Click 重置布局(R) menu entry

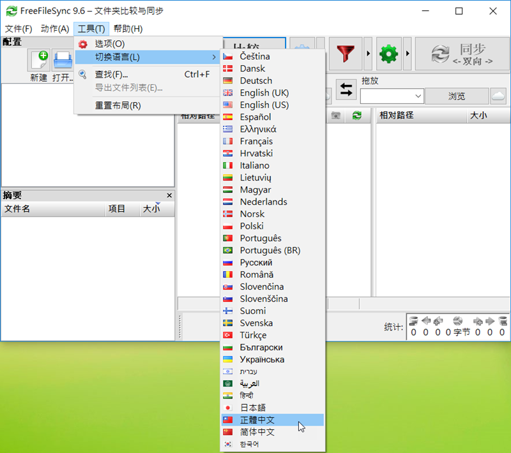coord(118,105)
